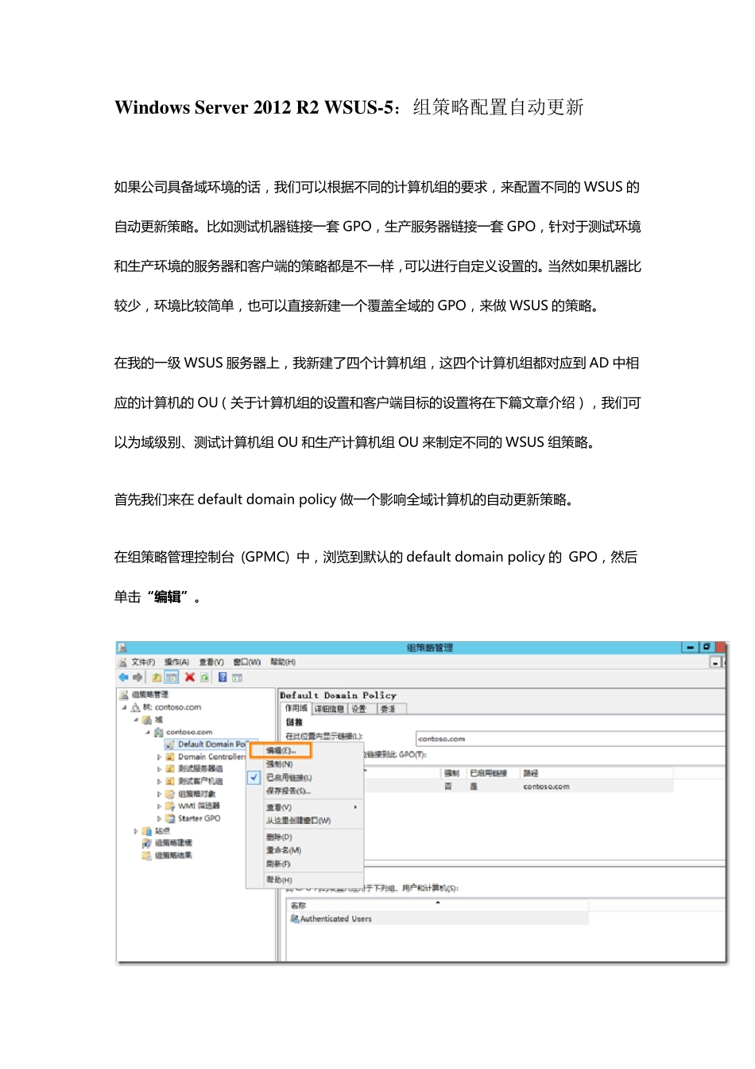Toggle the show/hide console tree icon

tap(171, 677)
